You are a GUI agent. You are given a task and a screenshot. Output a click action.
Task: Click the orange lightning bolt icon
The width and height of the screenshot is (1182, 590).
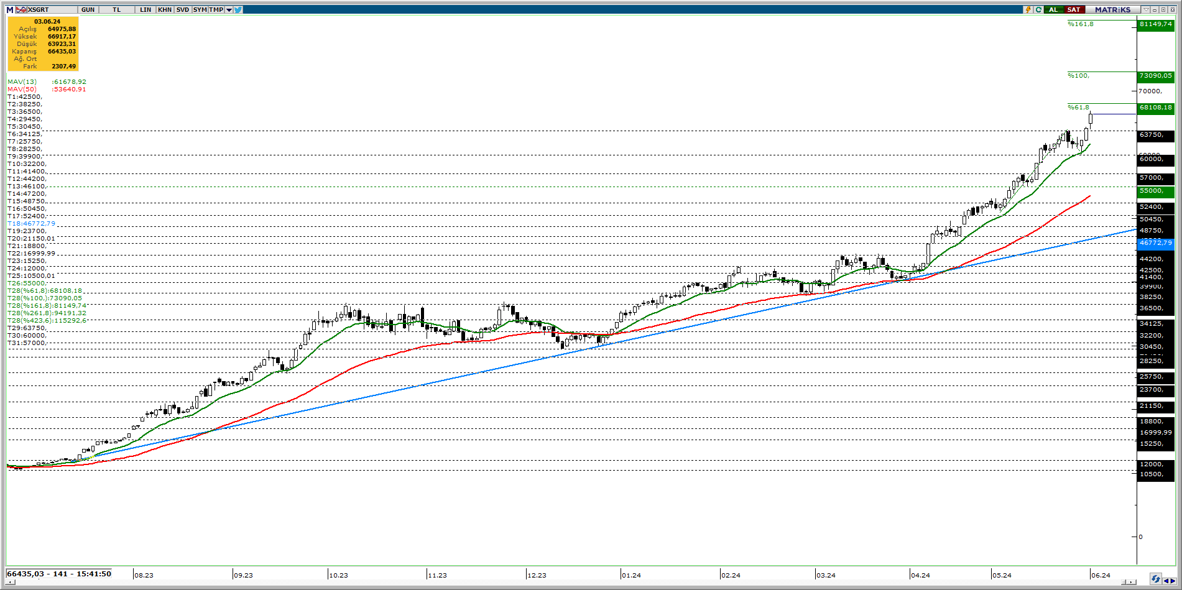tap(1028, 9)
